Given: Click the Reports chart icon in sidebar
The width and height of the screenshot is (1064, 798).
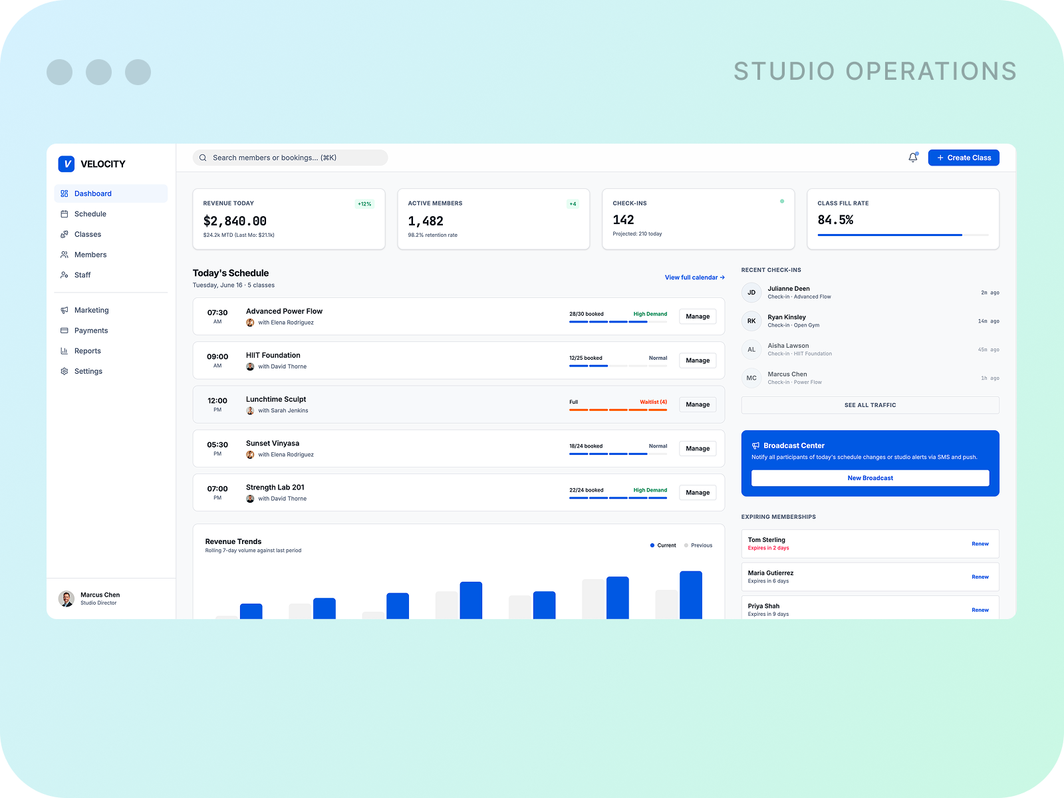Looking at the screenshot, I should 65,351.
